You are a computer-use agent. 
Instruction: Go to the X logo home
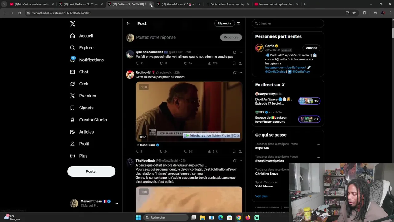pos(73,24)
